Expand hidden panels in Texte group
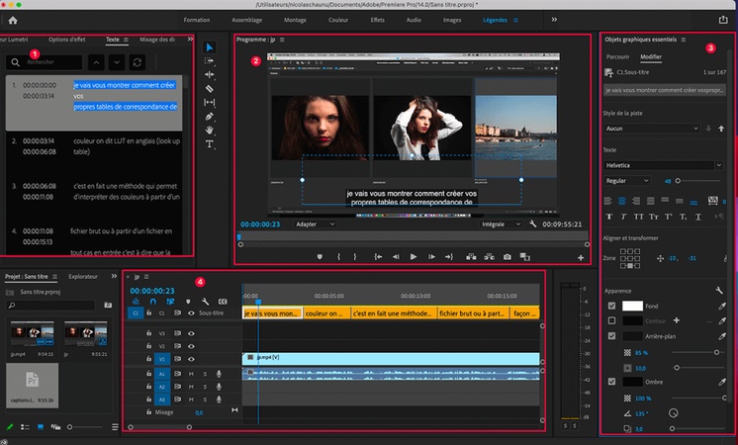 pos(190,39)
